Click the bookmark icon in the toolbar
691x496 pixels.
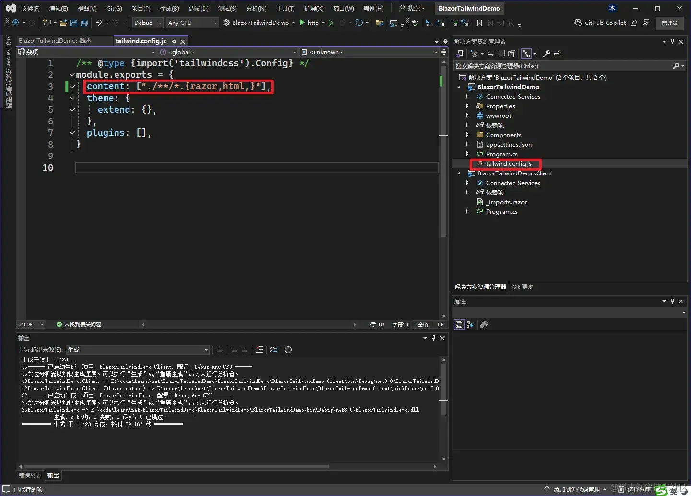tap(479, 23)
